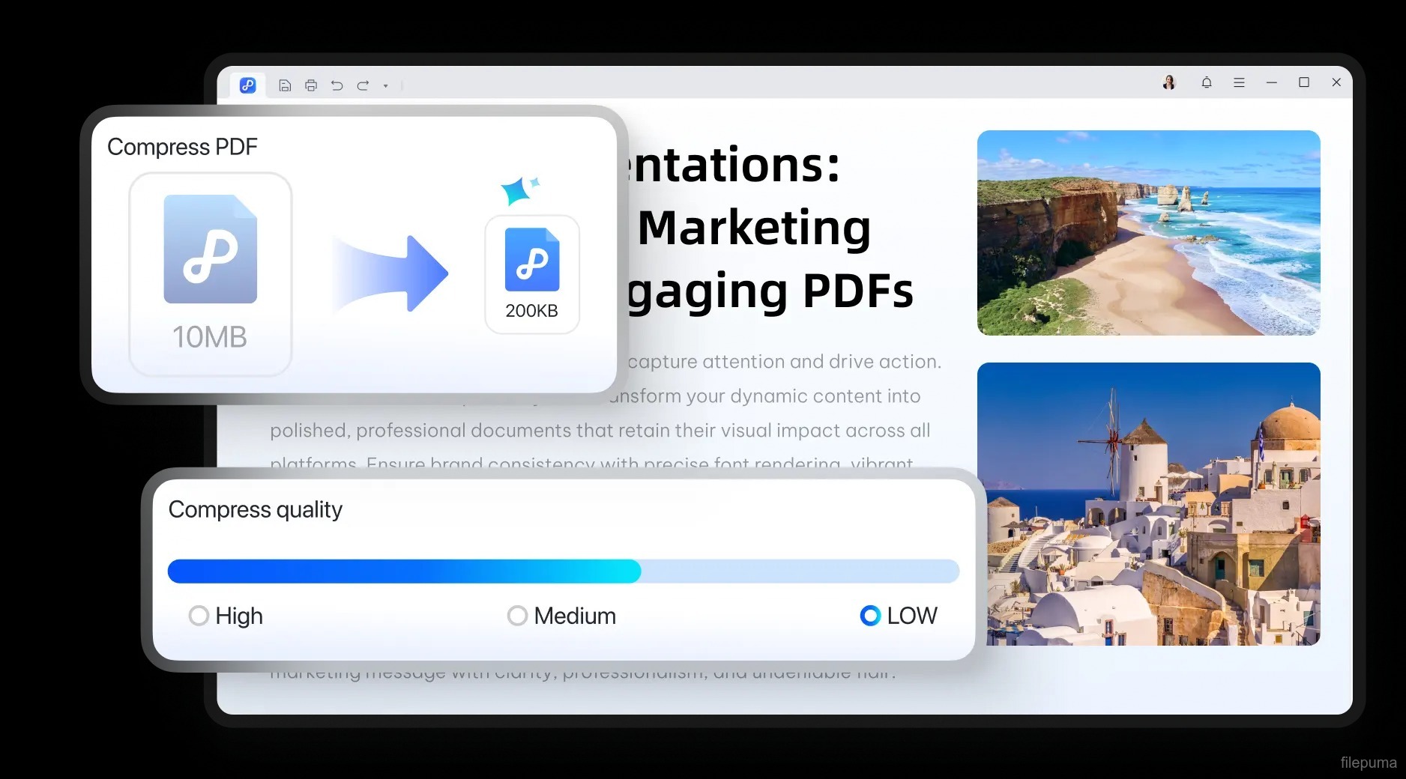Select the coastal cliffs beach image

point(1148,233)
